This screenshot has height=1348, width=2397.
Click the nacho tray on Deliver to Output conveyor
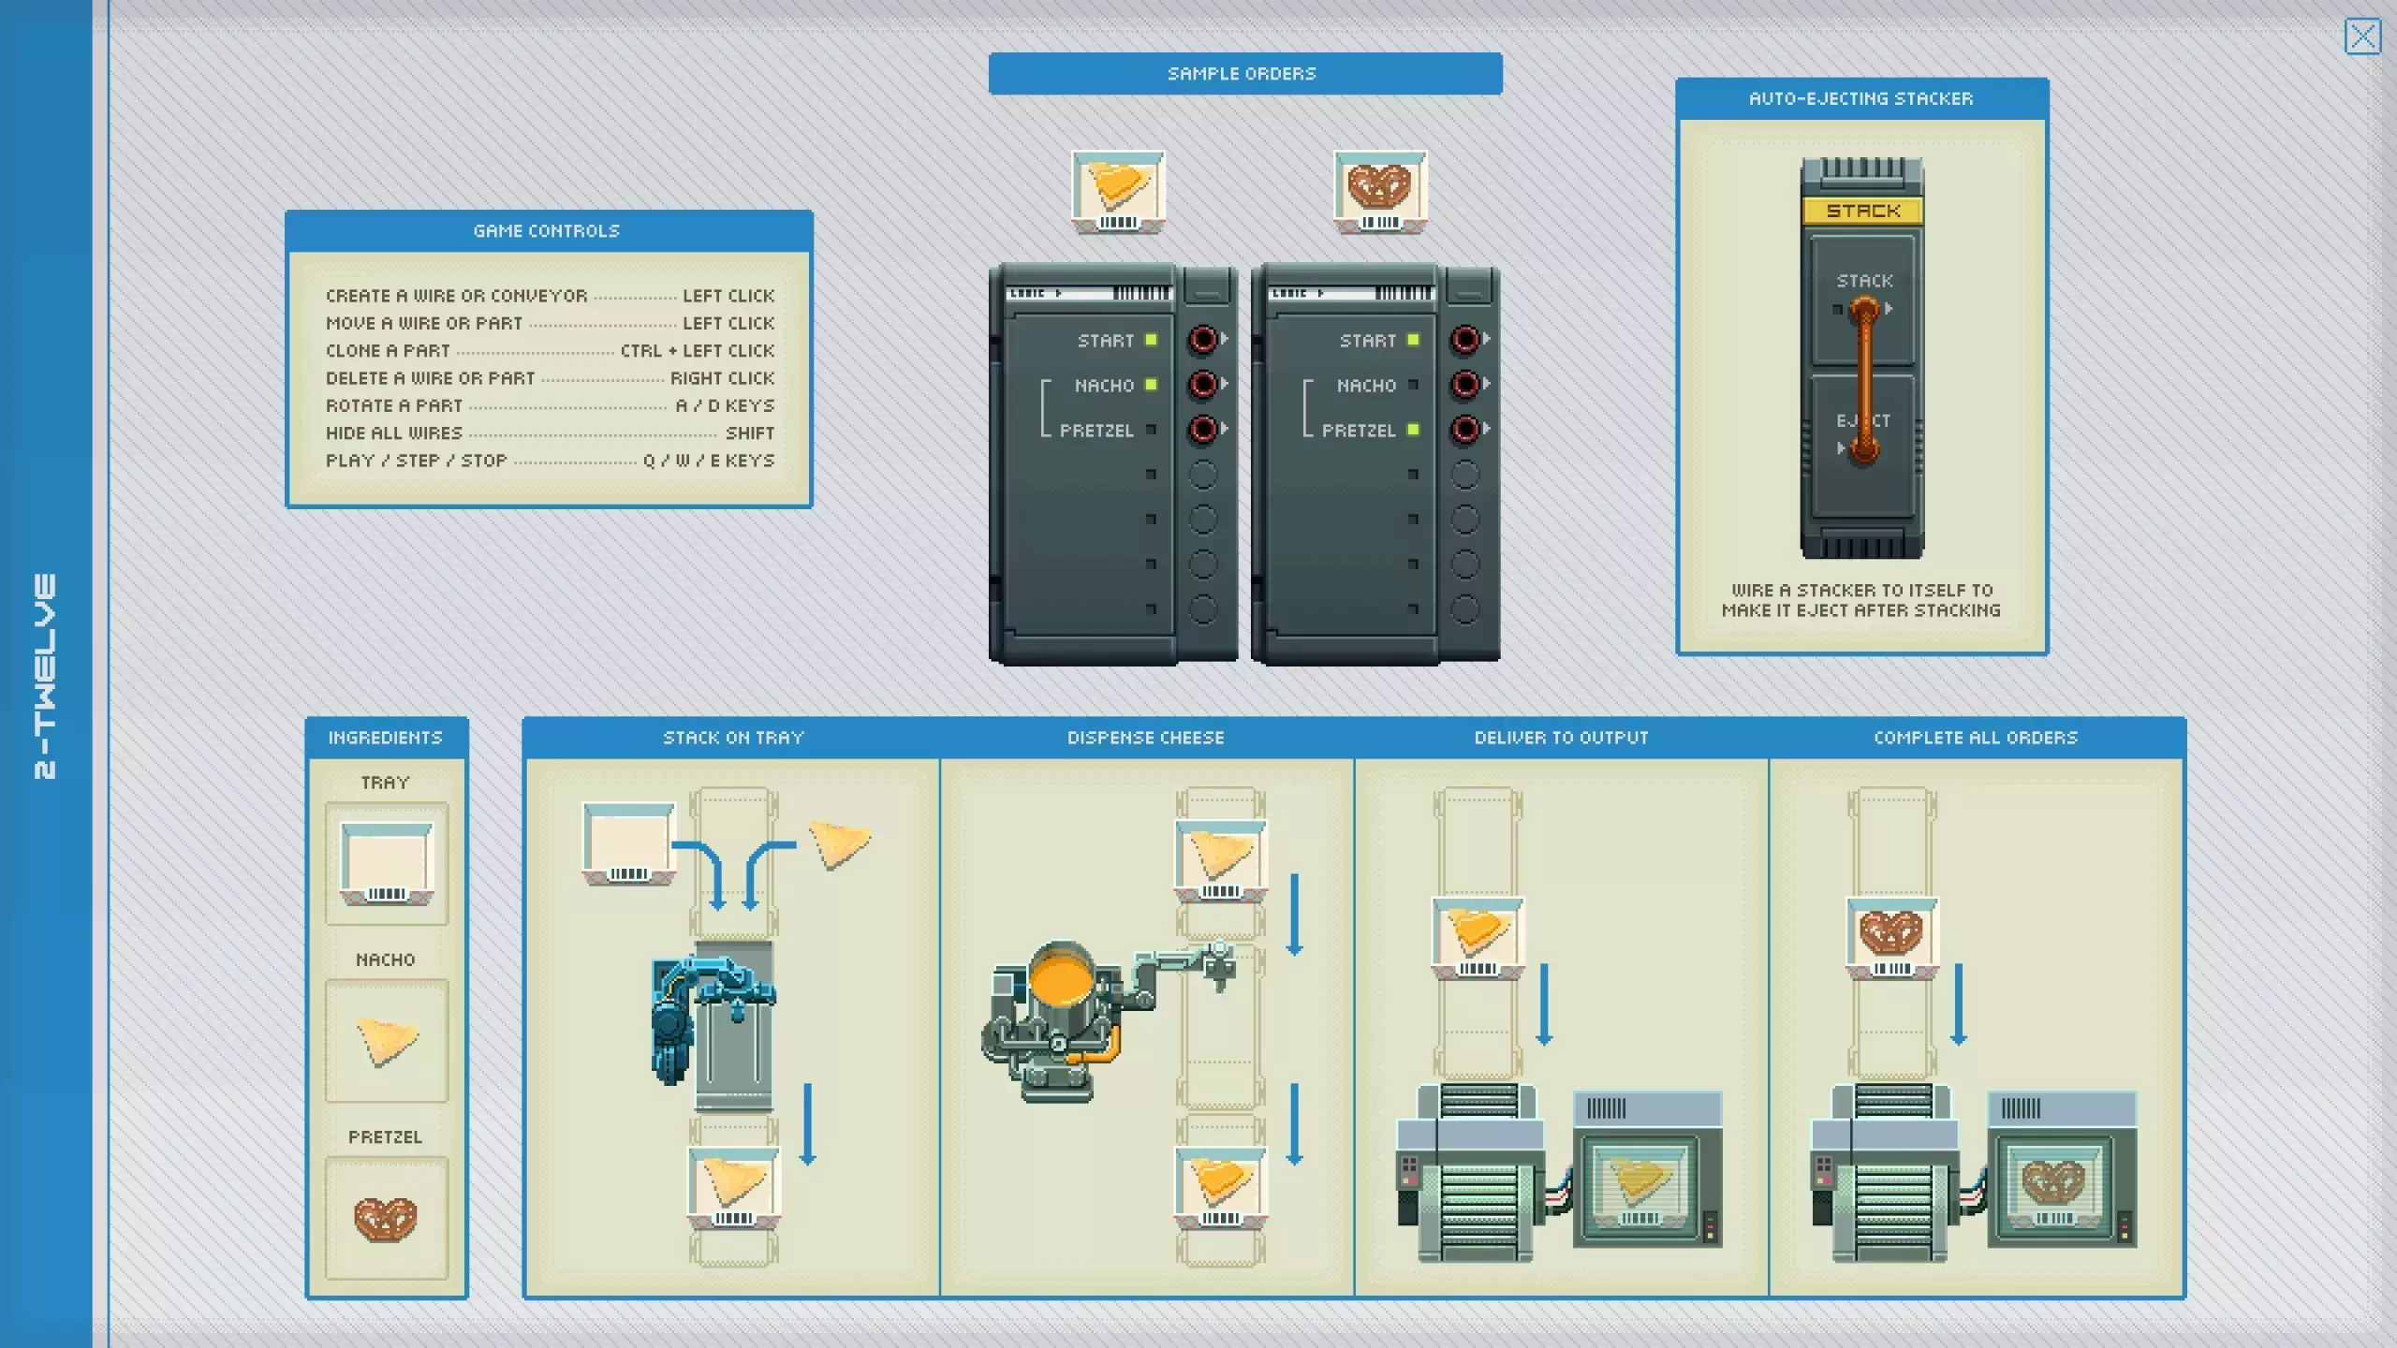[x=1478, y=938]
